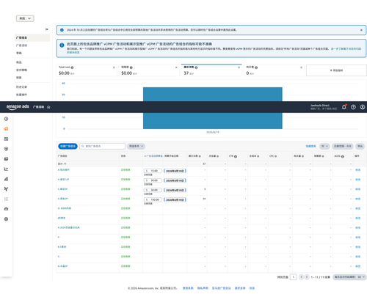Click the blue bar in the chart
This screenshot has width=367, height=294.
pyautogui.click(x=213, y=108)
